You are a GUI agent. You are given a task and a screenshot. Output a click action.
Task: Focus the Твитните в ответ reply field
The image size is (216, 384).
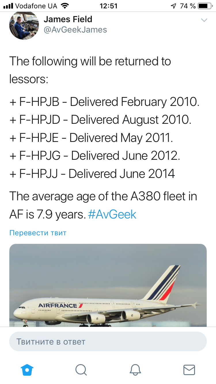click(x=108, y=342)
